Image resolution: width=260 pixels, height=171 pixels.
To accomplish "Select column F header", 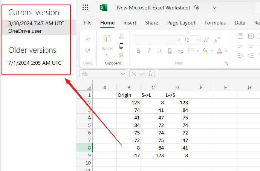I will pyautogui.click(x=225, y=87).
